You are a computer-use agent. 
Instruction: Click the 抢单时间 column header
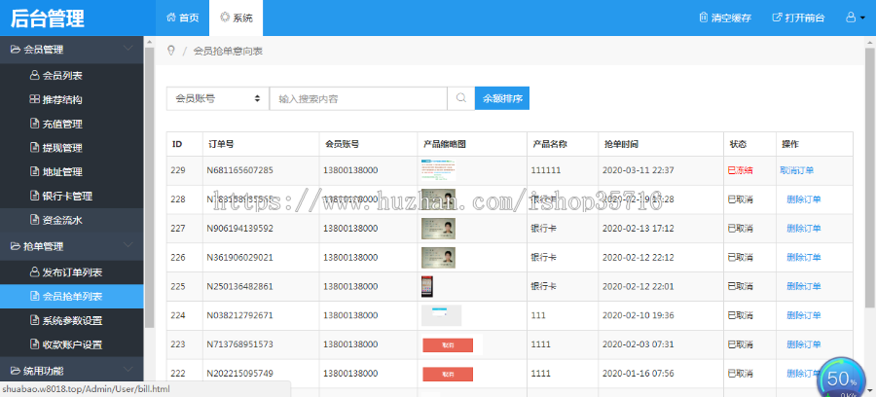pyautogui.click(x=621, y=144)
